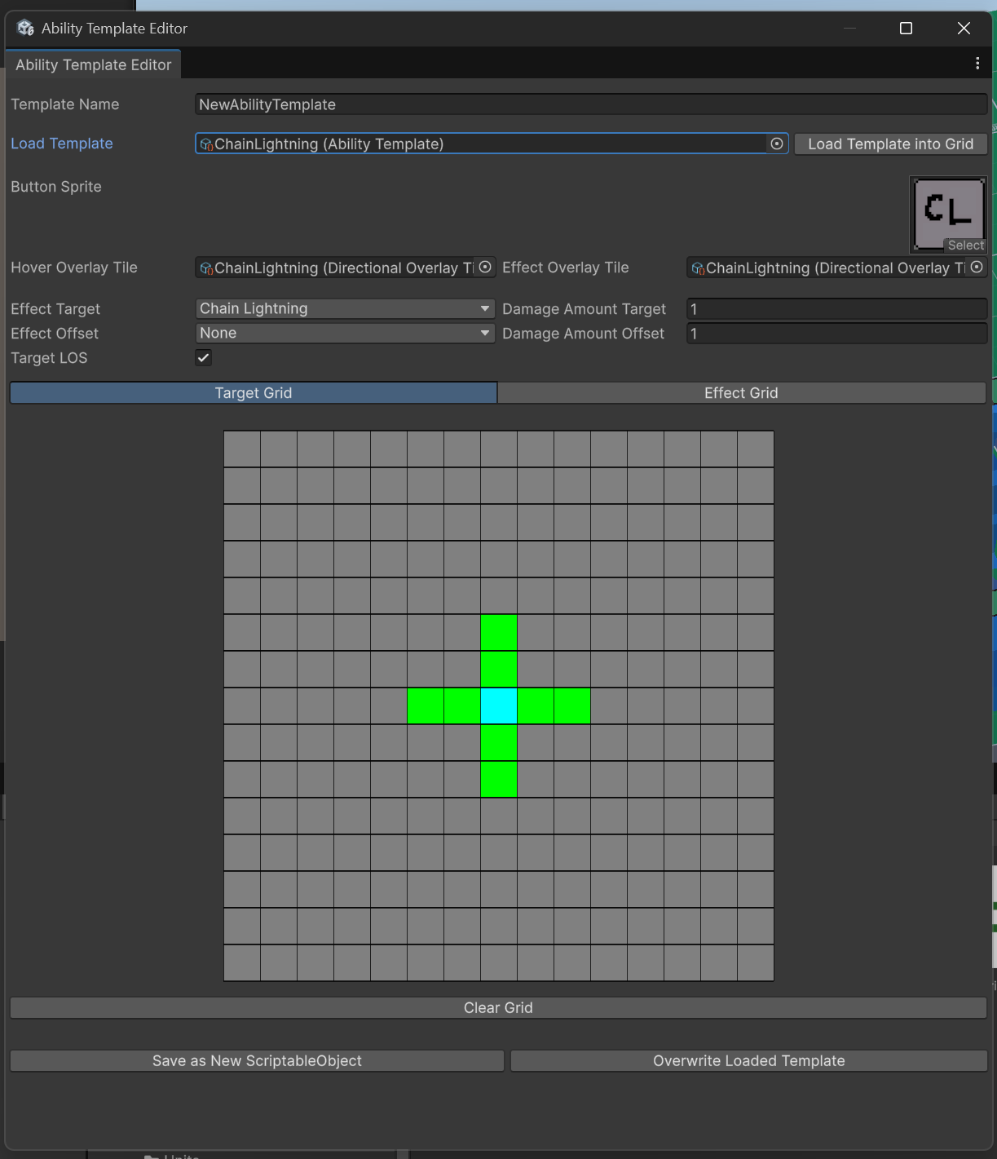Click the bottommost green grid cell
997x1159 pixels.
point(499,779)
